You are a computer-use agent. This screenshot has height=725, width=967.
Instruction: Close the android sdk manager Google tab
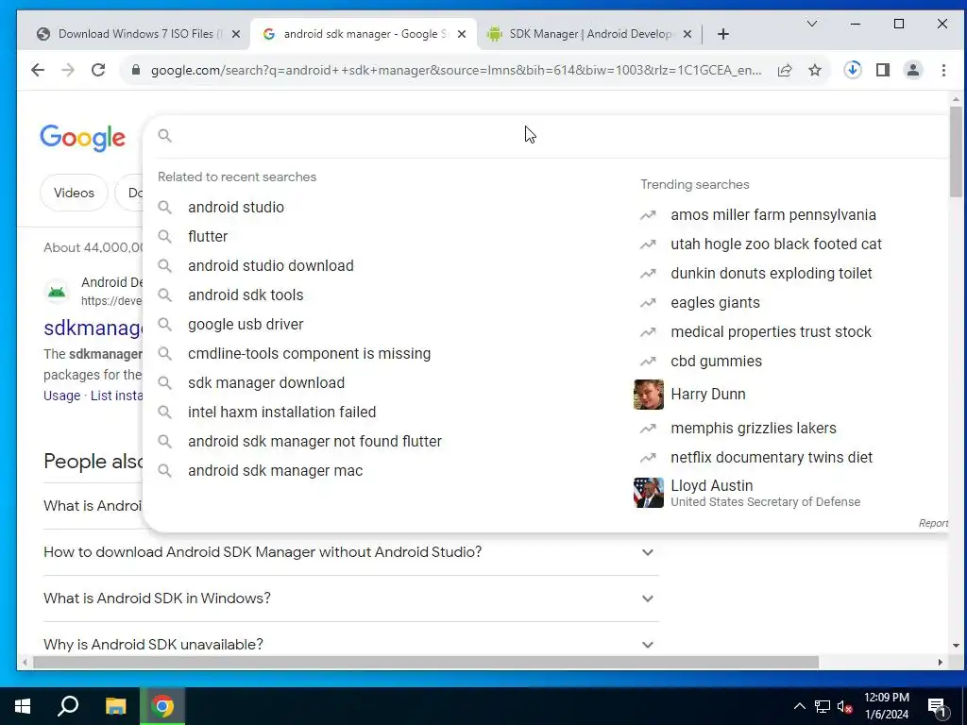461,34
